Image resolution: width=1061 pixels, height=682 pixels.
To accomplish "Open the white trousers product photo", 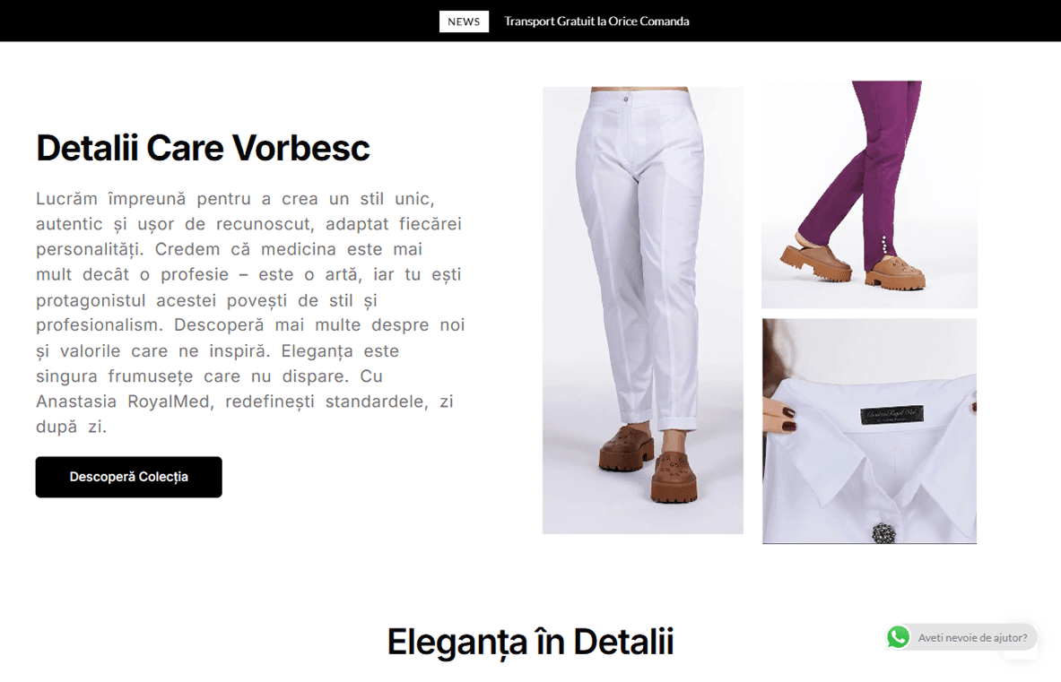I will click(643, 310).
